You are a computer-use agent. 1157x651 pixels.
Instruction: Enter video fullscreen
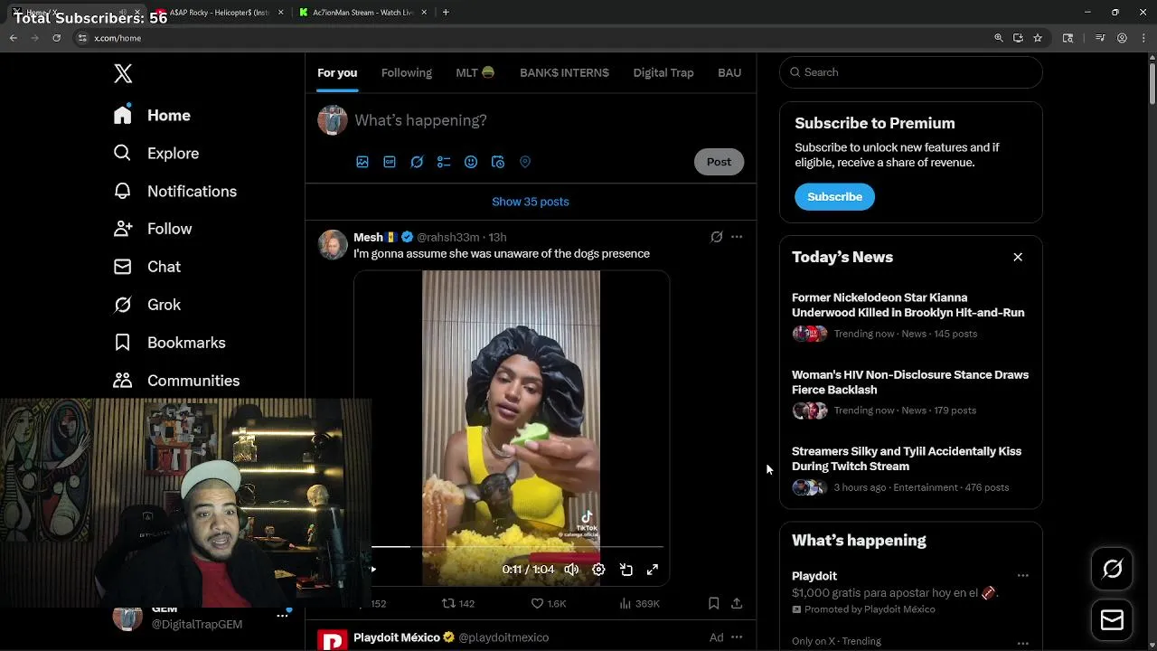[653, 570]
